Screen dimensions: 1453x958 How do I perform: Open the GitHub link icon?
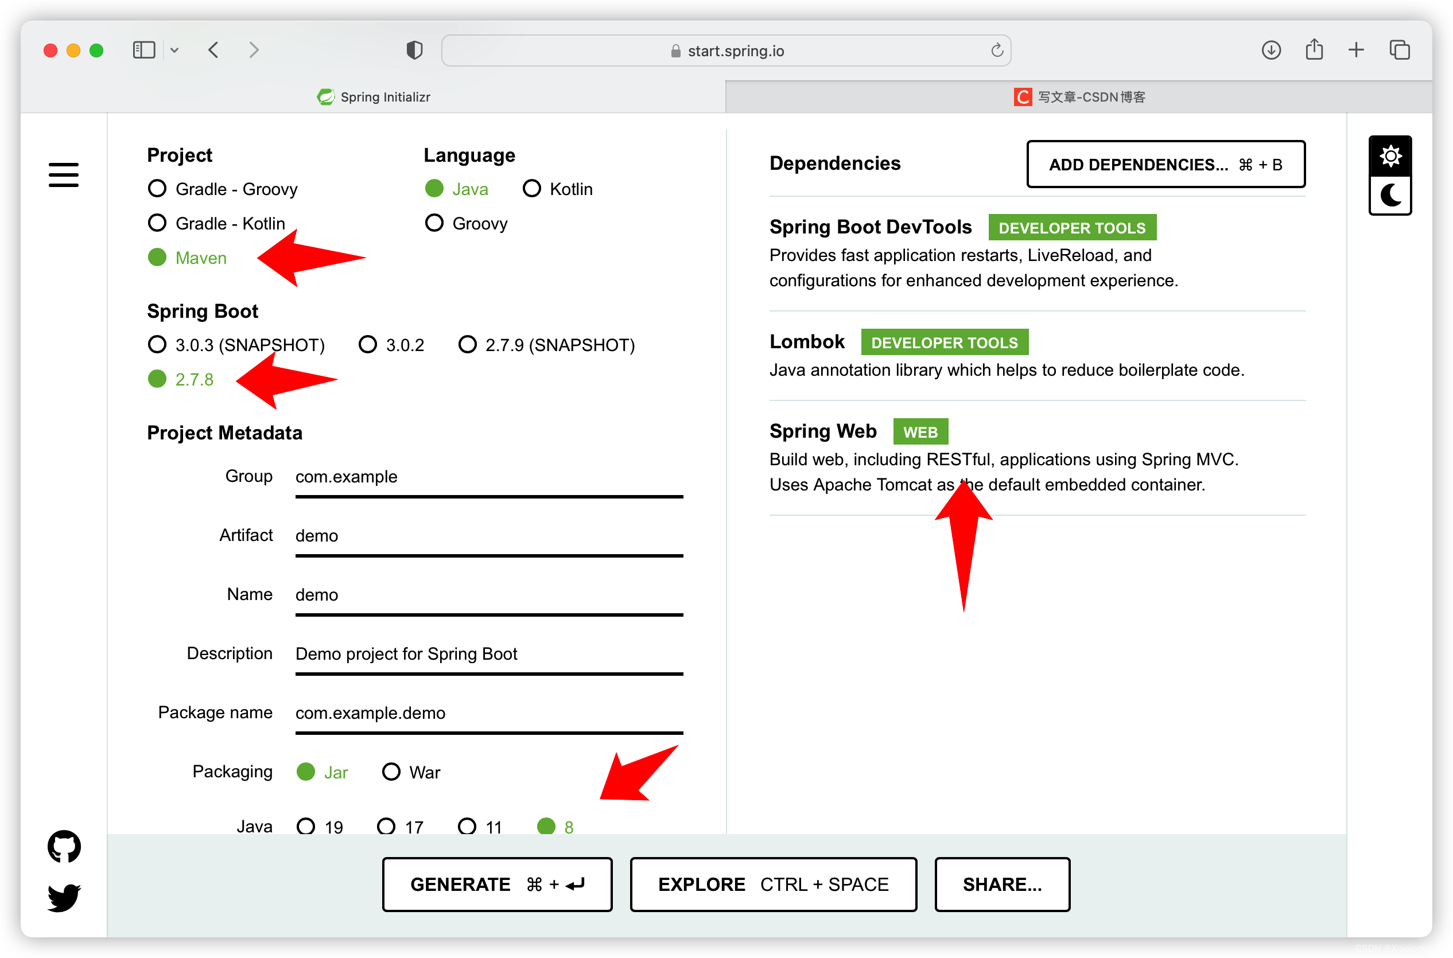pyautogui.click(x=64, y=846)
